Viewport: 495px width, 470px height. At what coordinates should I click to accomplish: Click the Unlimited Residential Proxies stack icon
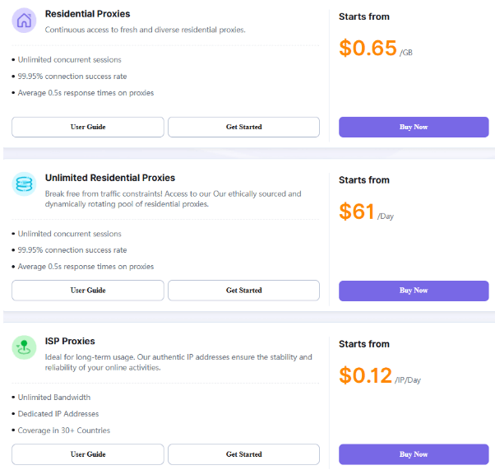click(x=24, y=184)
